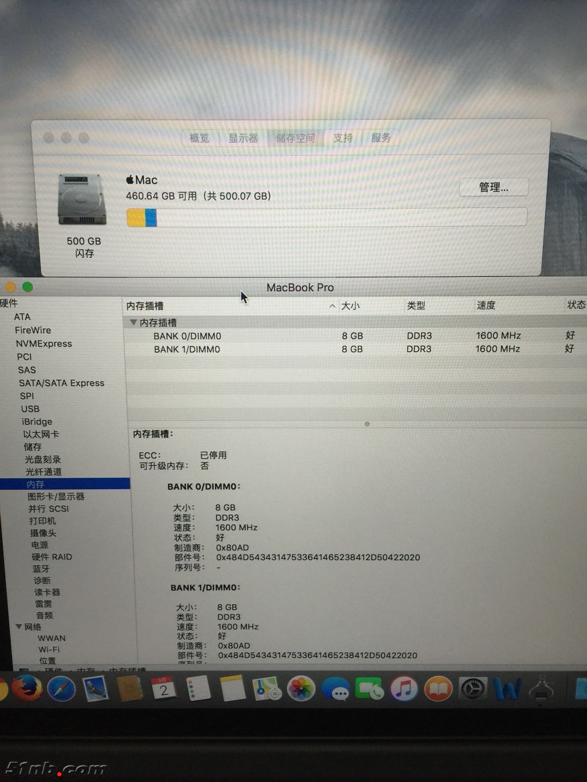Screen dimensions: 587x782
Task: Collapse the 网络 section in sidebar
Action: tap(18, 627)
